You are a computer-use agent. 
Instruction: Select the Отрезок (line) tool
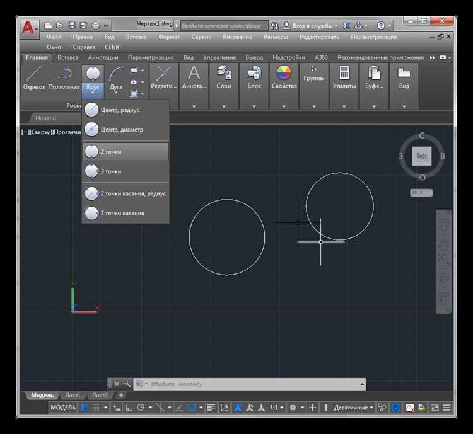click(x=34, y=74)
